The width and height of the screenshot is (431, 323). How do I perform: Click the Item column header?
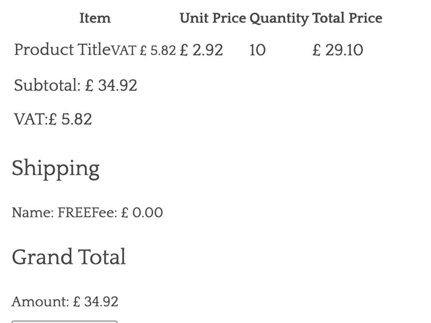[x=95, y=18]
